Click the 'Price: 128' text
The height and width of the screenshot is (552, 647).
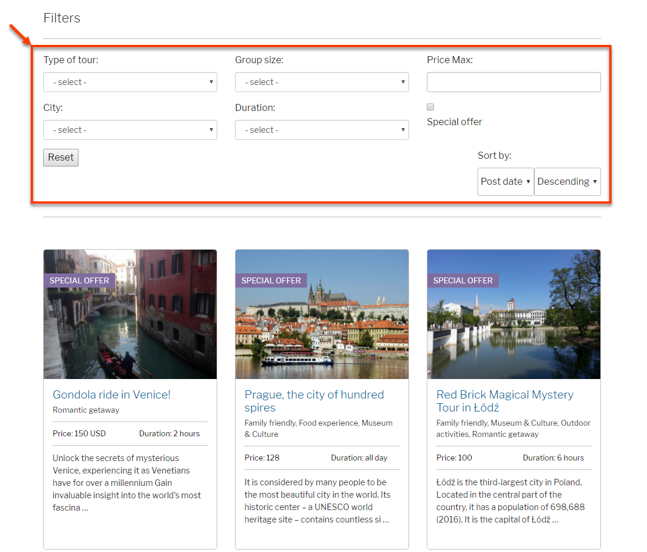(262, 458)
